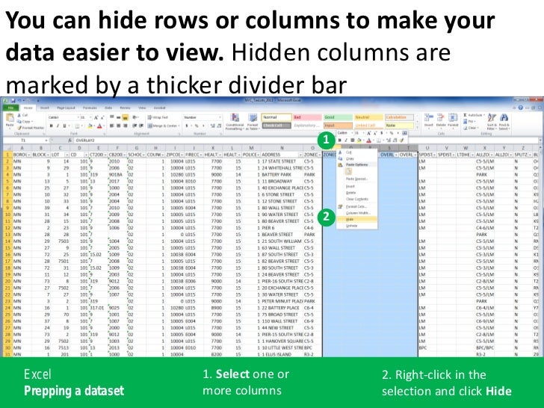This screenshot has width=544, height=408.
Task: Click the Accounting currency format icon
Action: [x=187, y=126]
